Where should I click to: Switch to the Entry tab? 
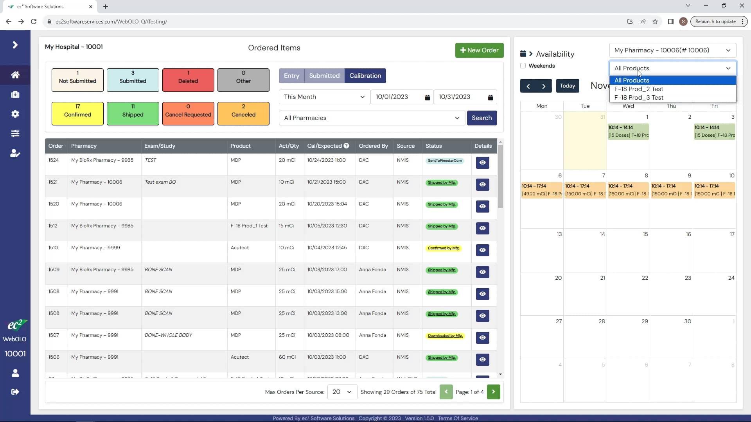tap(291, 76)
